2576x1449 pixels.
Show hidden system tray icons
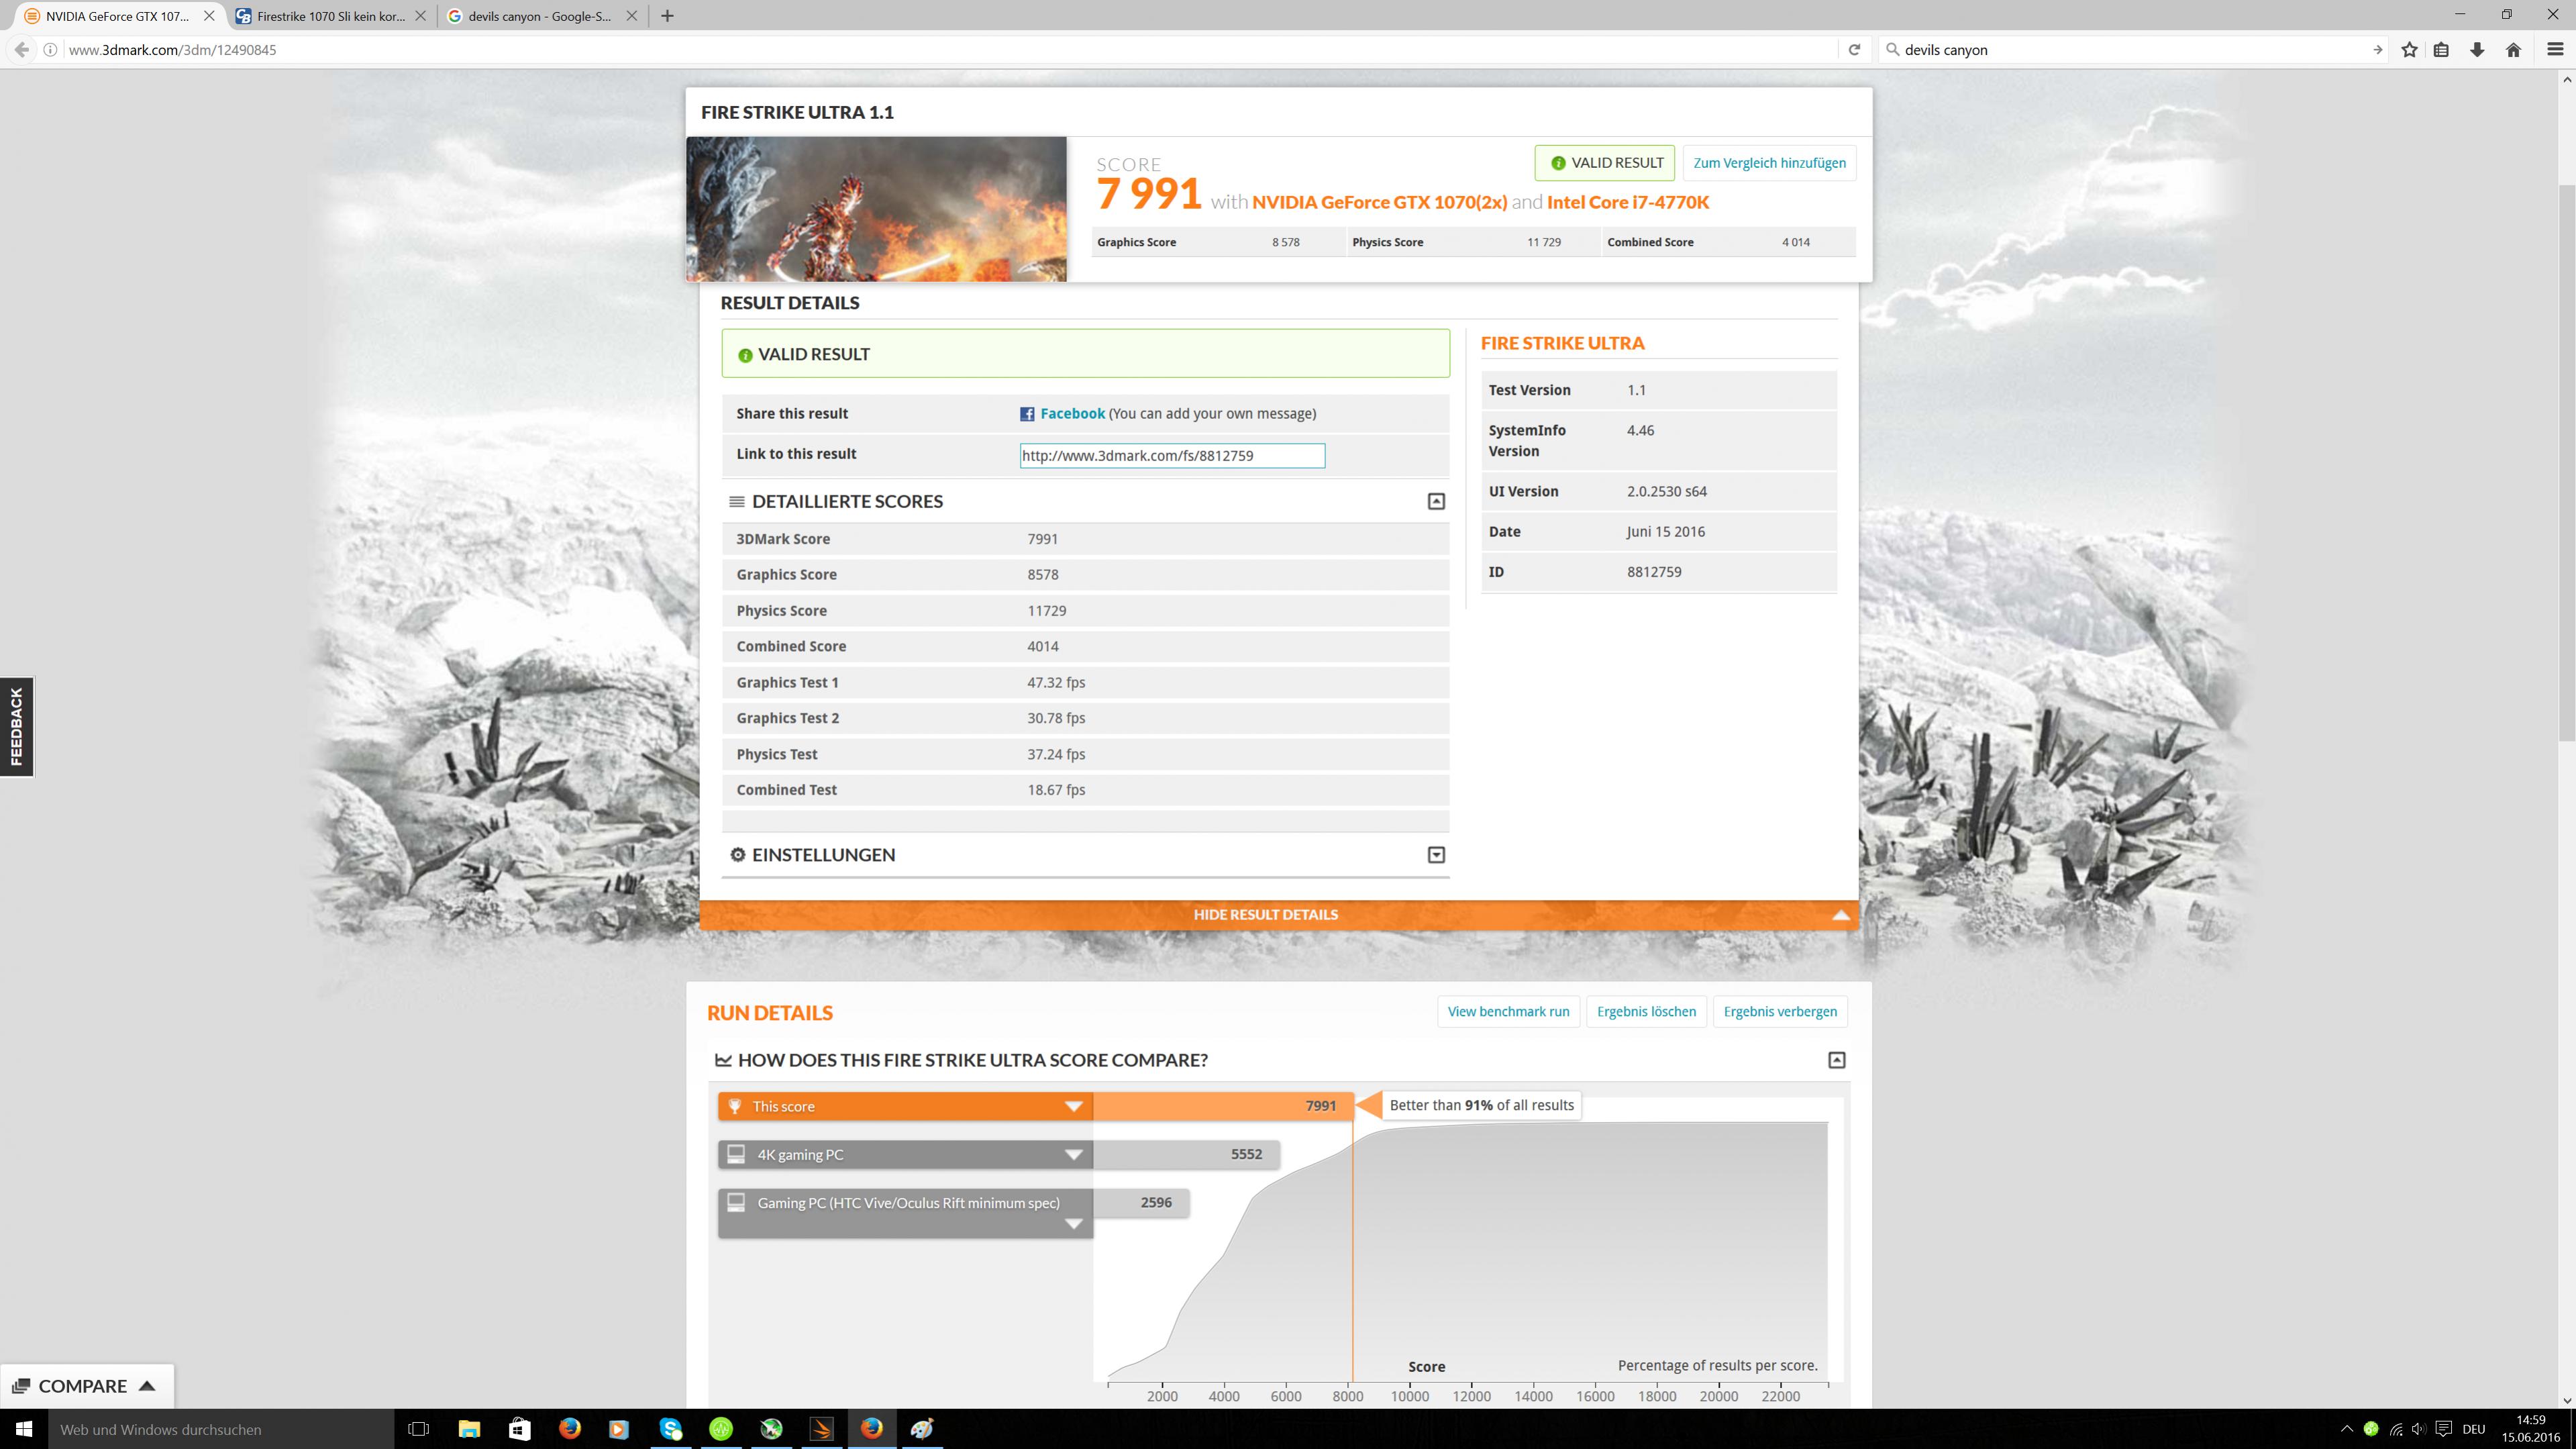tap(2347, 1429)
